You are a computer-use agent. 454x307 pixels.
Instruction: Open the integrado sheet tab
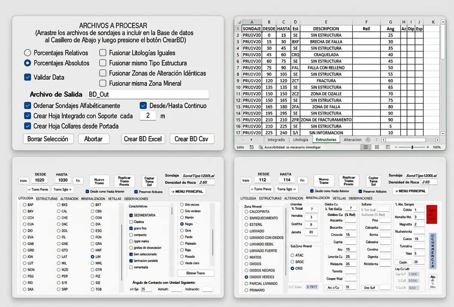276,140
